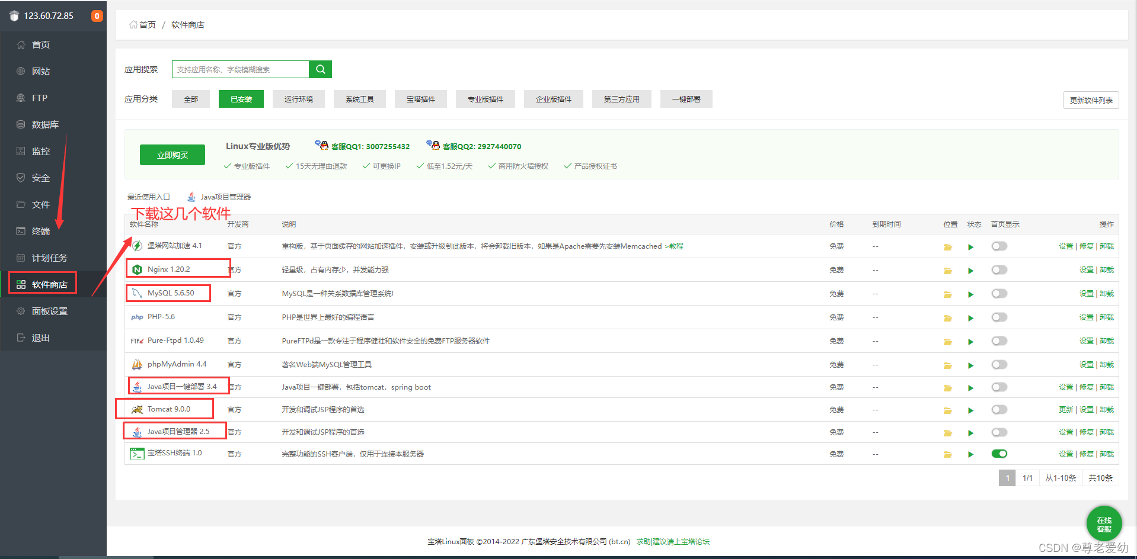The height and width of the screenshot is (559, 1137).
Task: Open folder location for Tomcat 9.0.0
Action: [x=947, y=410]
